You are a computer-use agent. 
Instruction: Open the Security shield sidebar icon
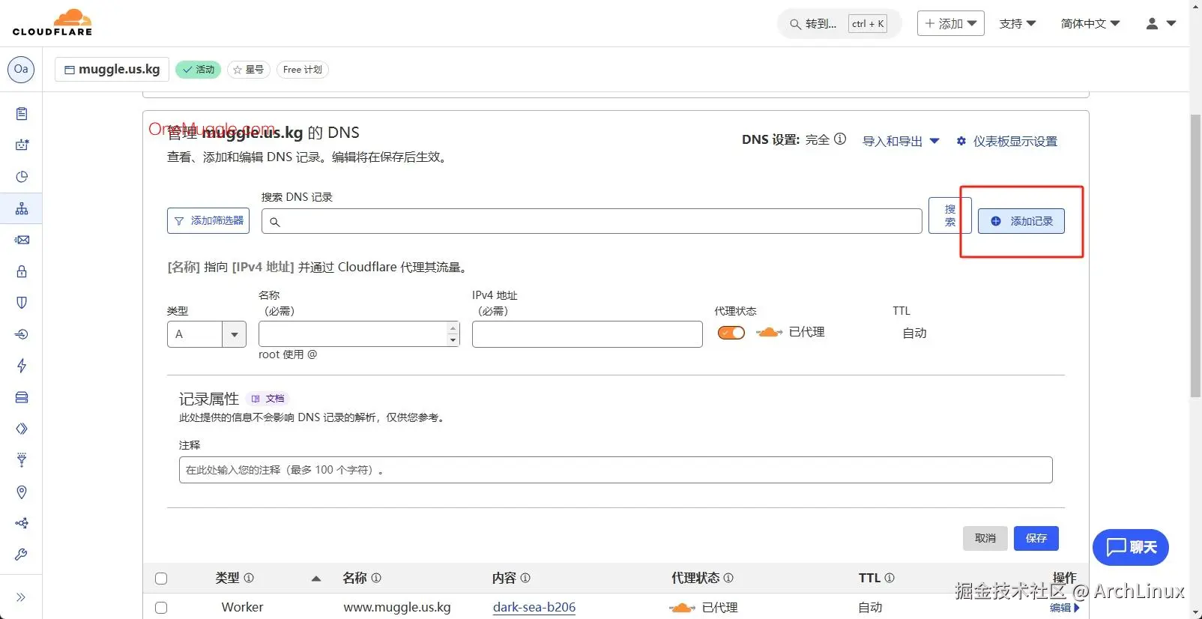(22, 303)
